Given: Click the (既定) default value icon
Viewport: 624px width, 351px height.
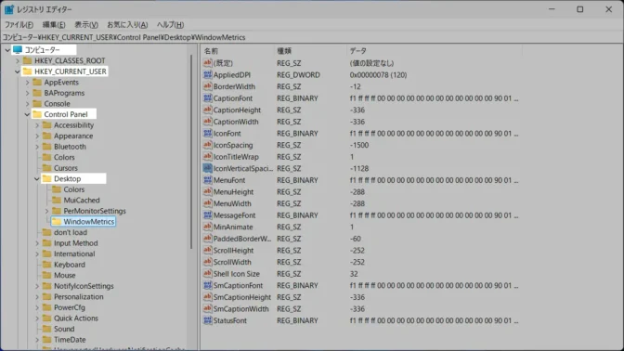Looking at the screenshot, I should (207, 63).
